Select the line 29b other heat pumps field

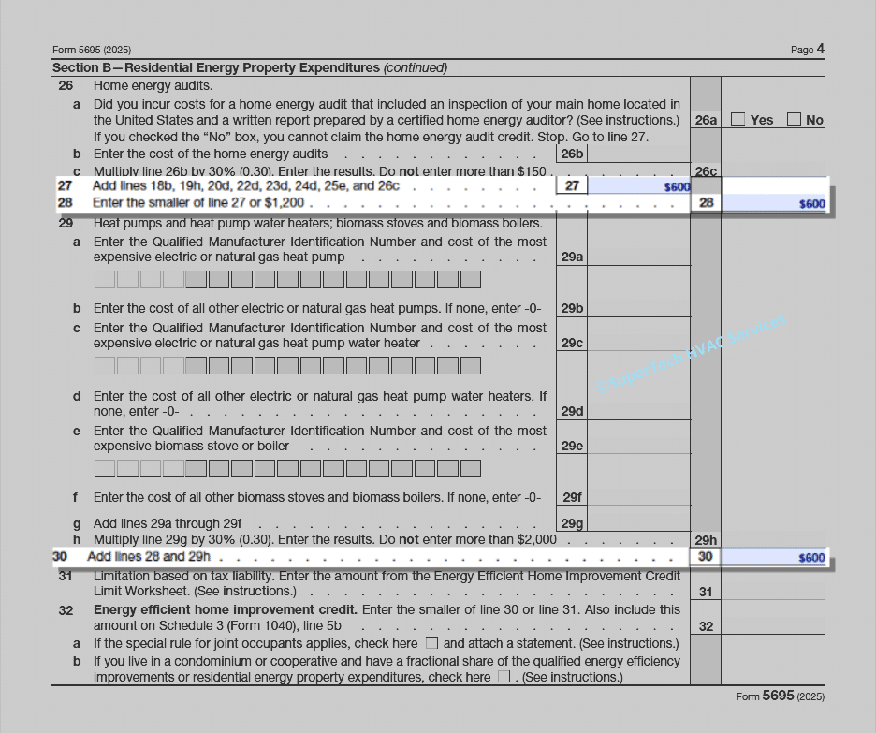[x=638, y=308]
